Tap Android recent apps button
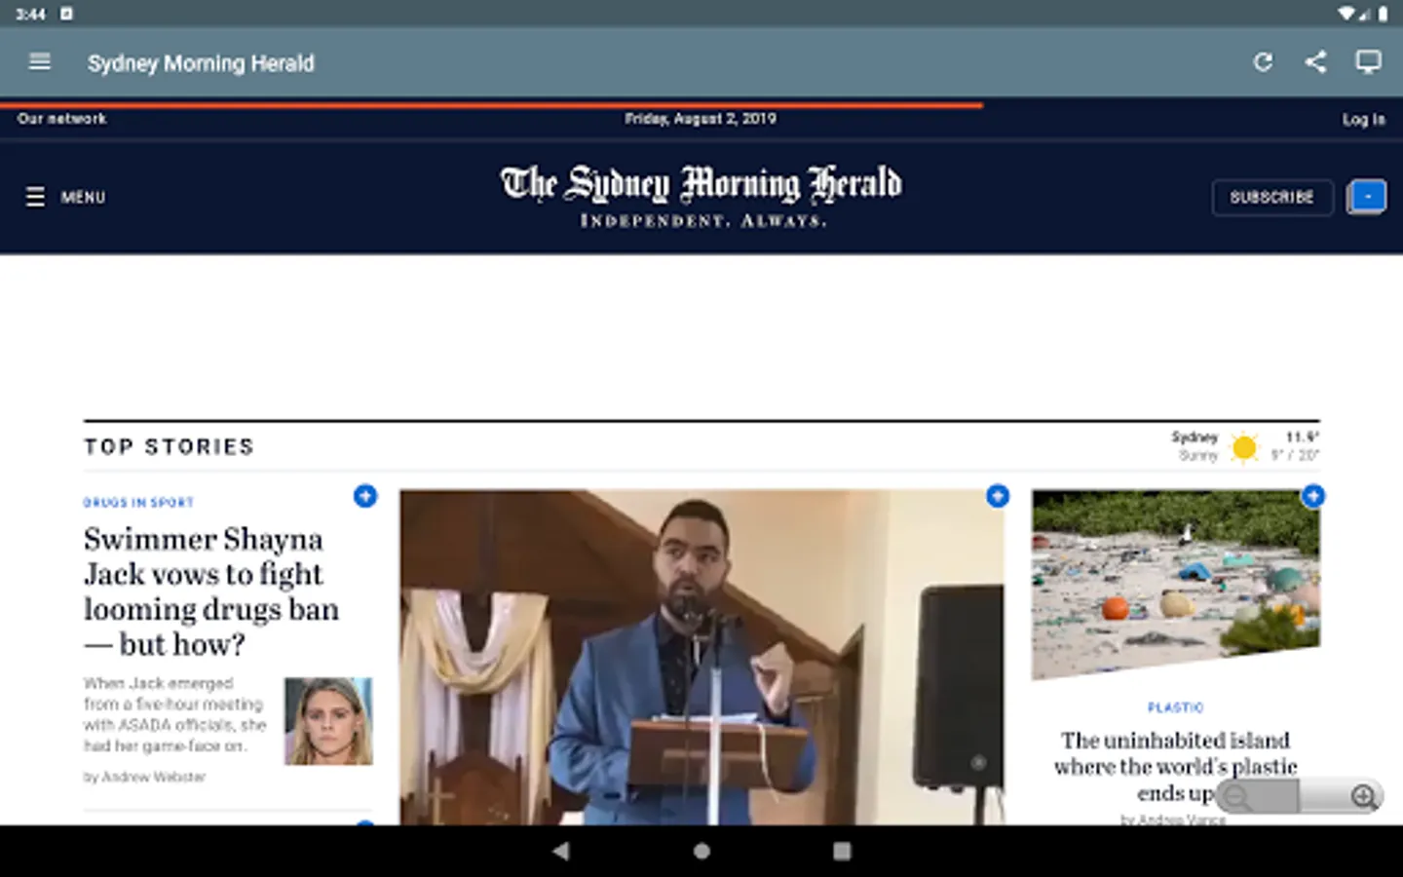This screenshot has width=1403, height=877. 842,851
